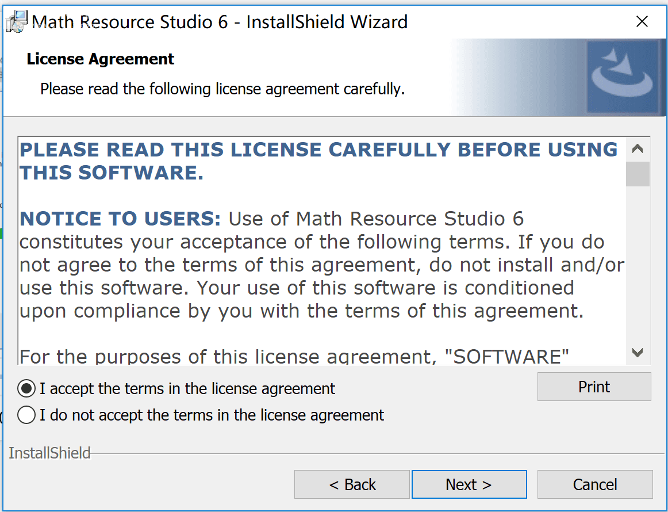
Task: Click the "NOTICE TO USERS" text in the license
Action: [120, 219]
